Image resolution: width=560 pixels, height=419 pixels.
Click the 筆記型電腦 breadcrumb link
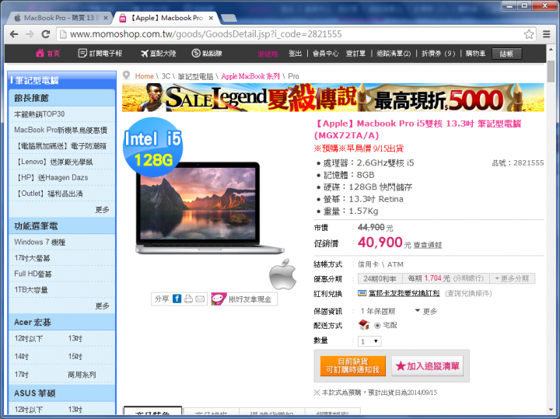click(195, 76)
